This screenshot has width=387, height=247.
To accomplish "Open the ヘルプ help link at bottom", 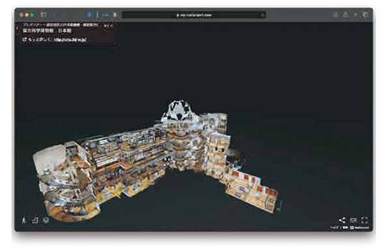I will coord(334,227).
